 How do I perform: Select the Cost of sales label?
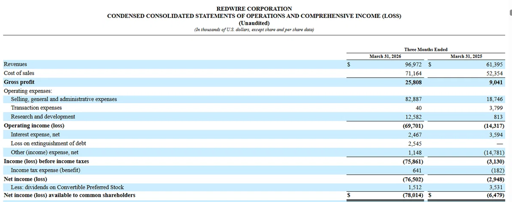[19, 73]
